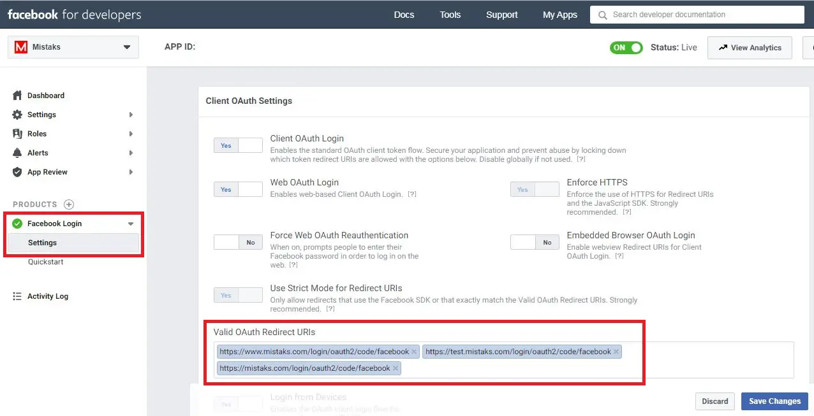This screenshot has width=814, height=416.
Task: Switch app status off using the ON toggle
Action: [x=626, y=47]
